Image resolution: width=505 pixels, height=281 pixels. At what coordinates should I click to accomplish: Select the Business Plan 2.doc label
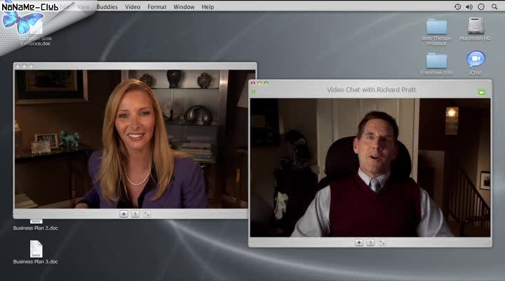pos(36,228)
